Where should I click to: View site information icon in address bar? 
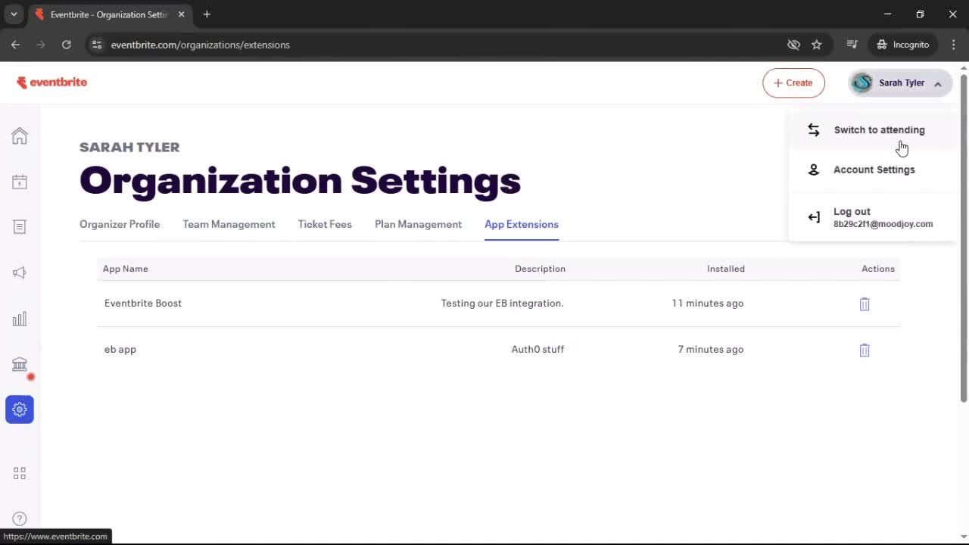(x=97, y=45)
